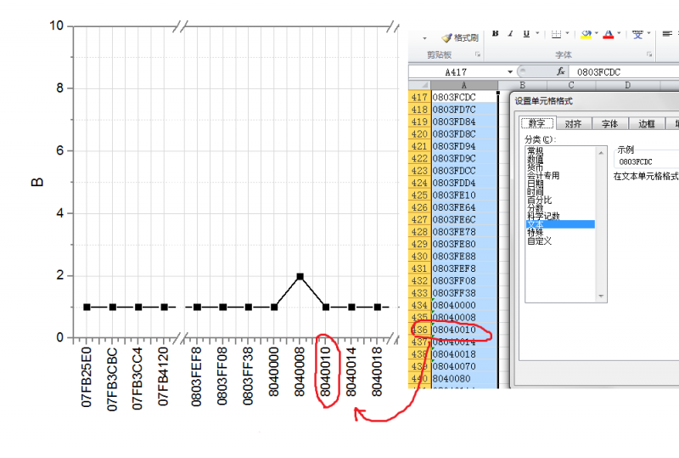Click cell containing 0803FEF8

pos(463,269)
